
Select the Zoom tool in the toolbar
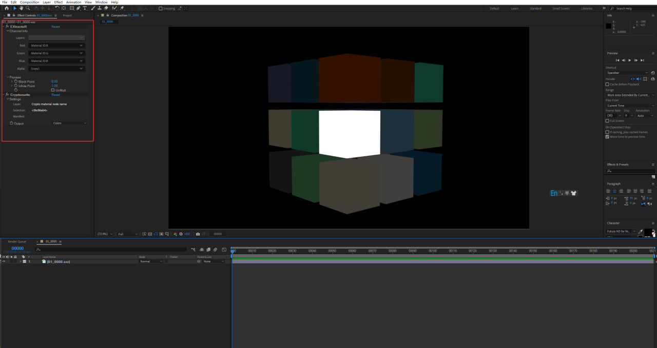pos(27,8)
